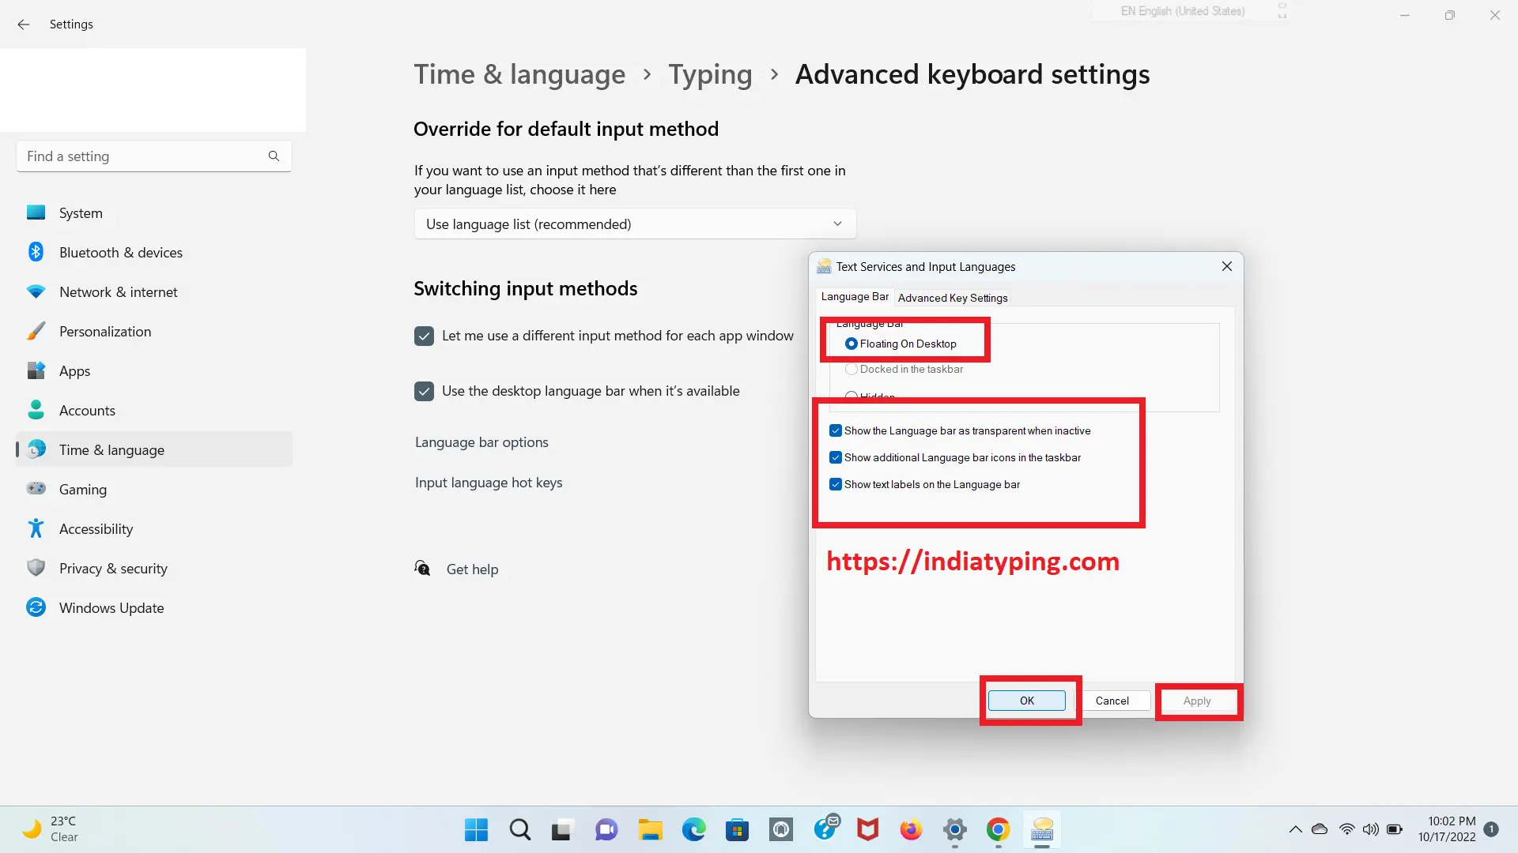Open the File Explorer icon
This screenshot has height=853, width=1518.
coord(650,829)
